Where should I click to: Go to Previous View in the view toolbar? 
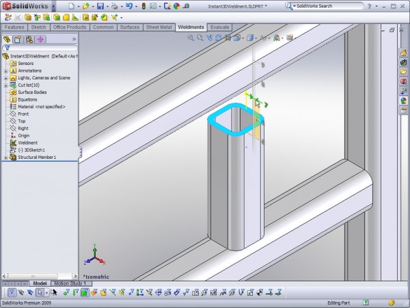(x=209, y=38)
